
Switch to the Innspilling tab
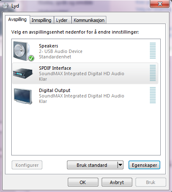(41, 20)
